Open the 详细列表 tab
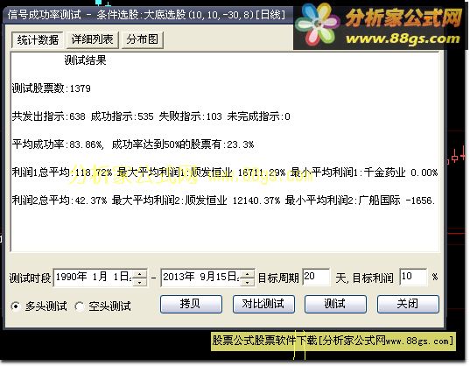 tap(92, 39)
